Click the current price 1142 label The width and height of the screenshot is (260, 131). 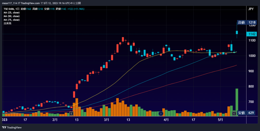click(252, 34)
